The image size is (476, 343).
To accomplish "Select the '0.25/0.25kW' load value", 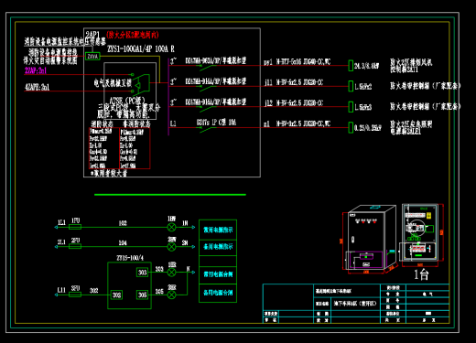I will click(368, 128).
